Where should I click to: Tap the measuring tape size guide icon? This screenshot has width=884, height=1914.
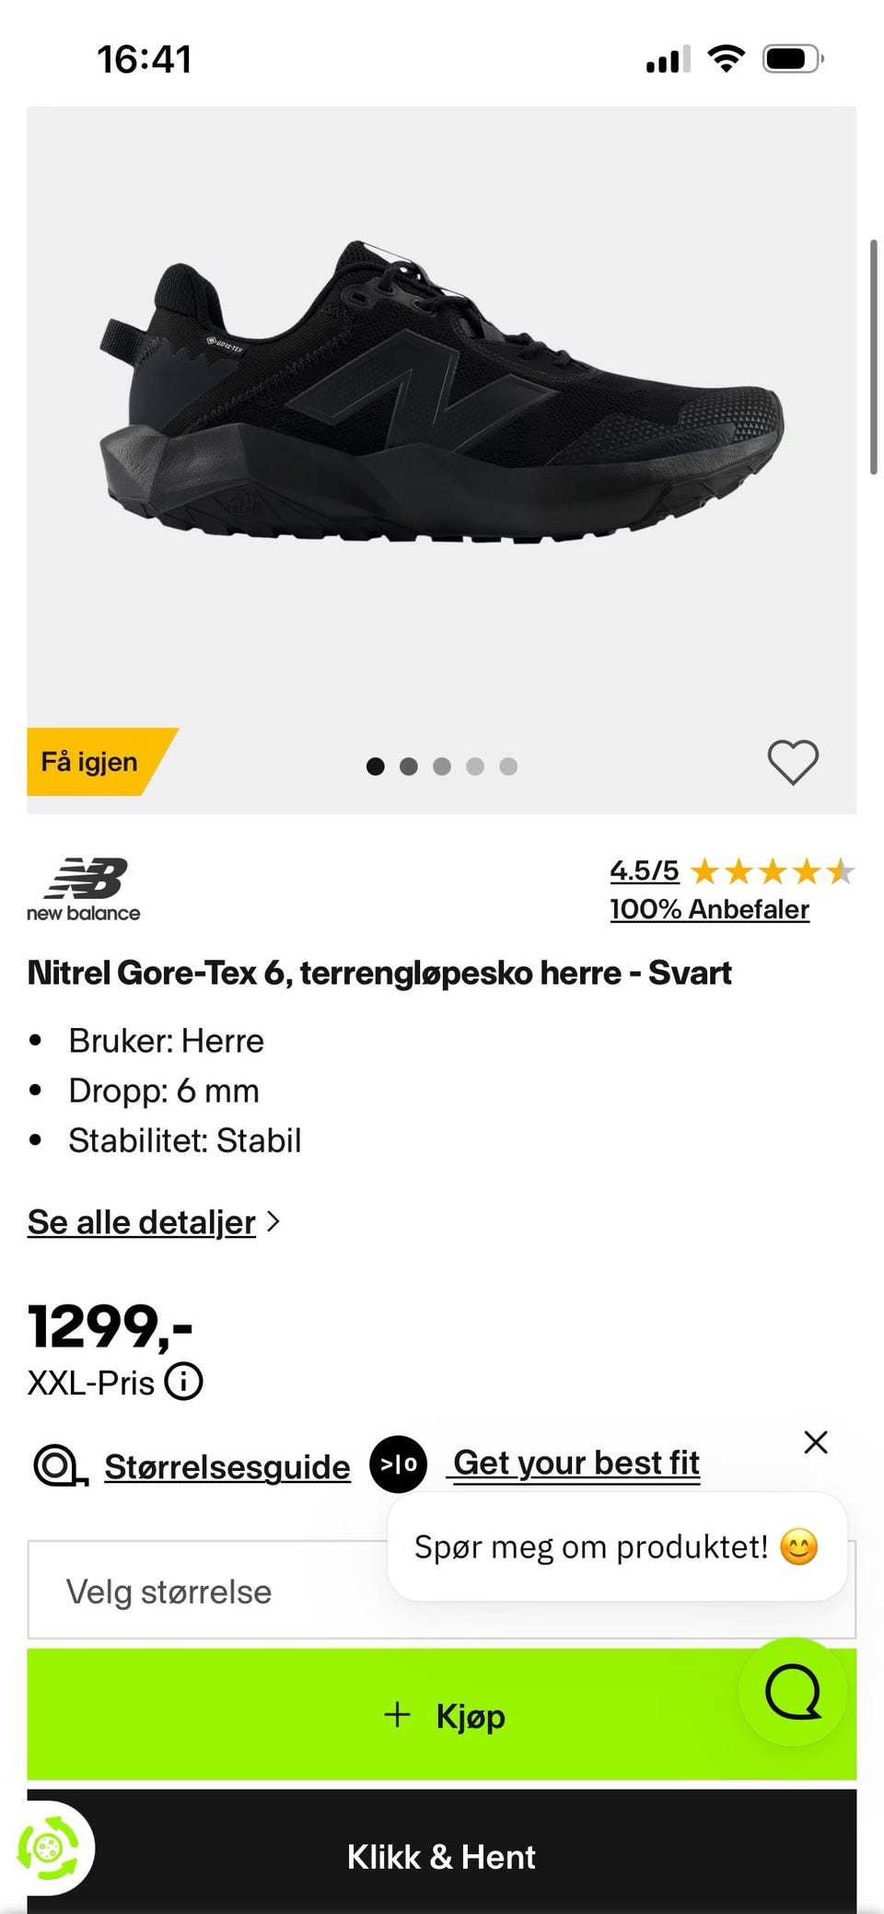click(x=61, y=1466)
